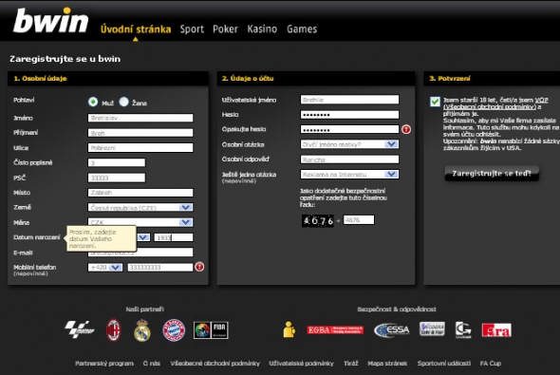This screenshot has width=560, height=375.
Task: Click the ESSA logo
Action: [392, 330]
